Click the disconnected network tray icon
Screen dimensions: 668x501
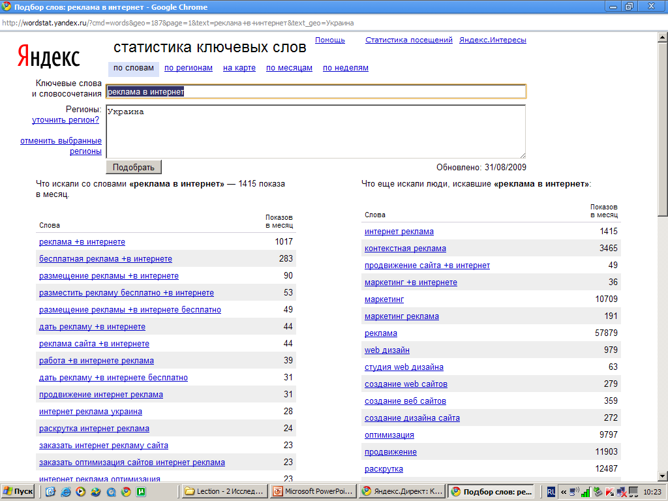622,492
